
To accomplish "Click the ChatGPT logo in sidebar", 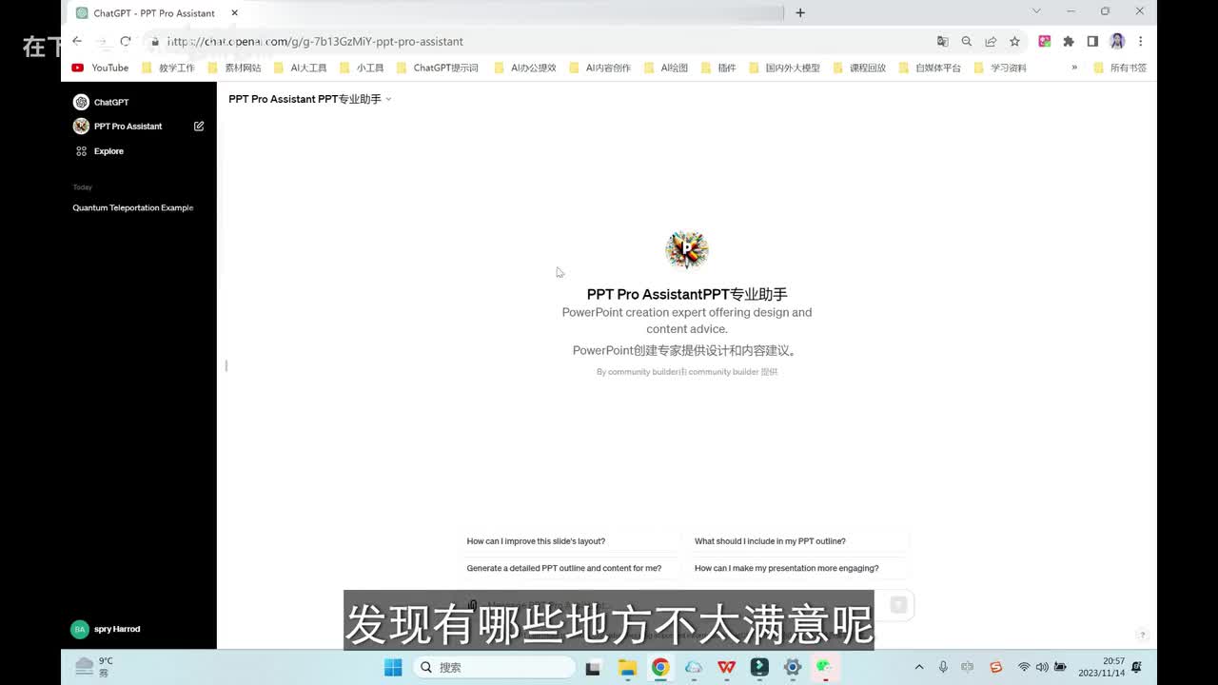I will [82, 102].
